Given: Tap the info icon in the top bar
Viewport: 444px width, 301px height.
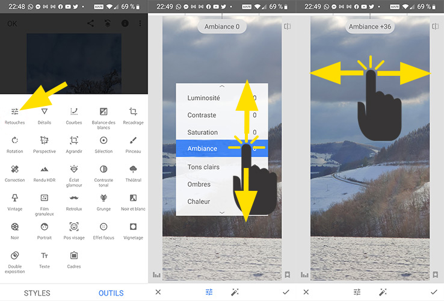Looking at the screenshot, I should [125, 23].
